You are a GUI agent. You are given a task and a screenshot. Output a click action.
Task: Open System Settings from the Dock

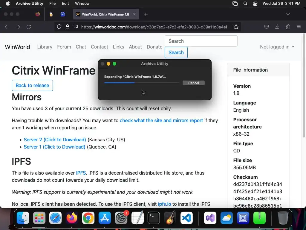pyautogui.click(x=121, y=218)
